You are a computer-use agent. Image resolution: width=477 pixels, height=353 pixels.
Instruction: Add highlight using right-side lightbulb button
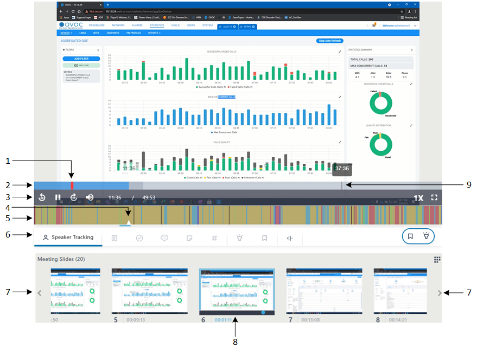[x=426, y=236]
